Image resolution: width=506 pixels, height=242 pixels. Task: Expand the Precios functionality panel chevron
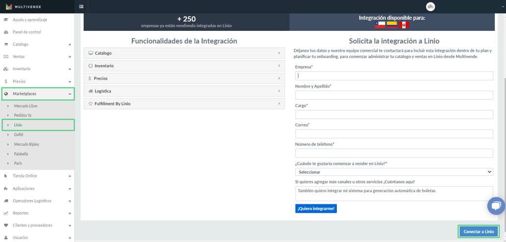(279, 78)
